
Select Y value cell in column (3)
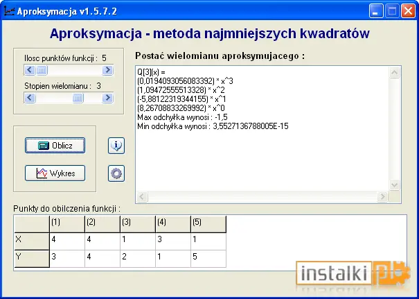click(x=138, y=259)
